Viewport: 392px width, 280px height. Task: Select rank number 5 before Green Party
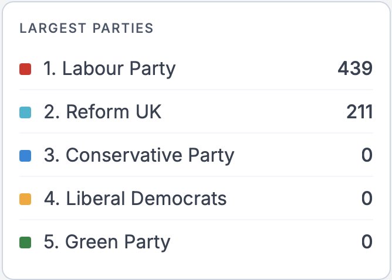point(50,241)
